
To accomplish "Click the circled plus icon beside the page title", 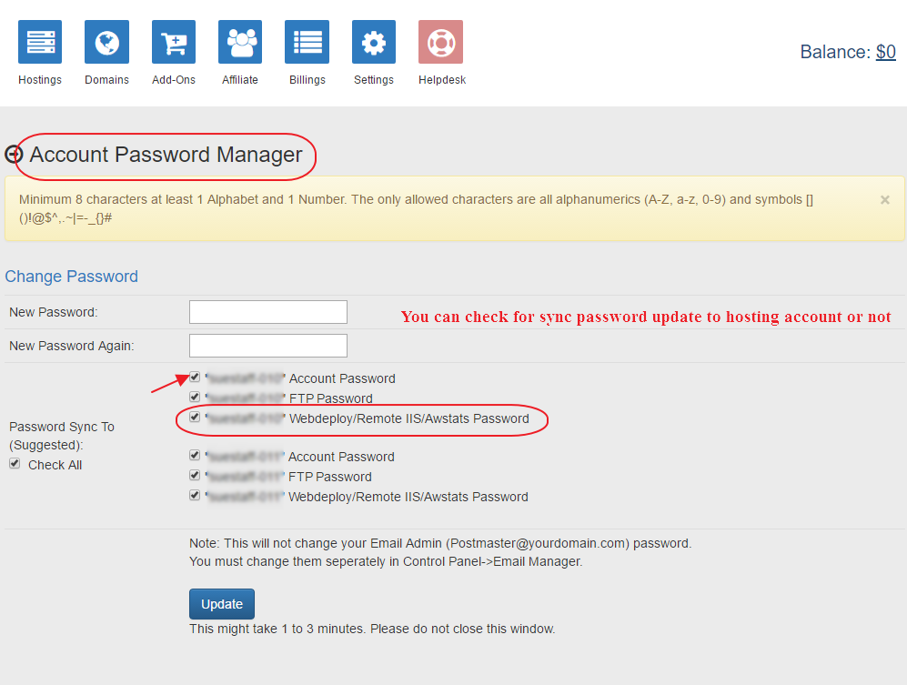I will point(14,155).
